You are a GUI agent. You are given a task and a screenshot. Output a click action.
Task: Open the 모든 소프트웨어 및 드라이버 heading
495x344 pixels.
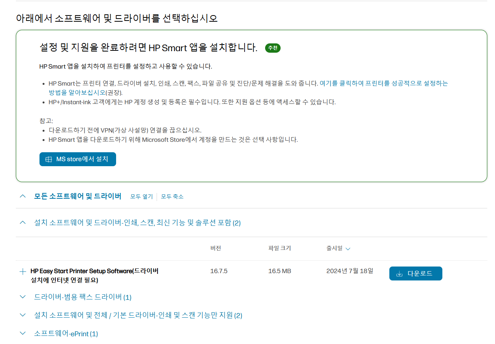click(78, 196)
